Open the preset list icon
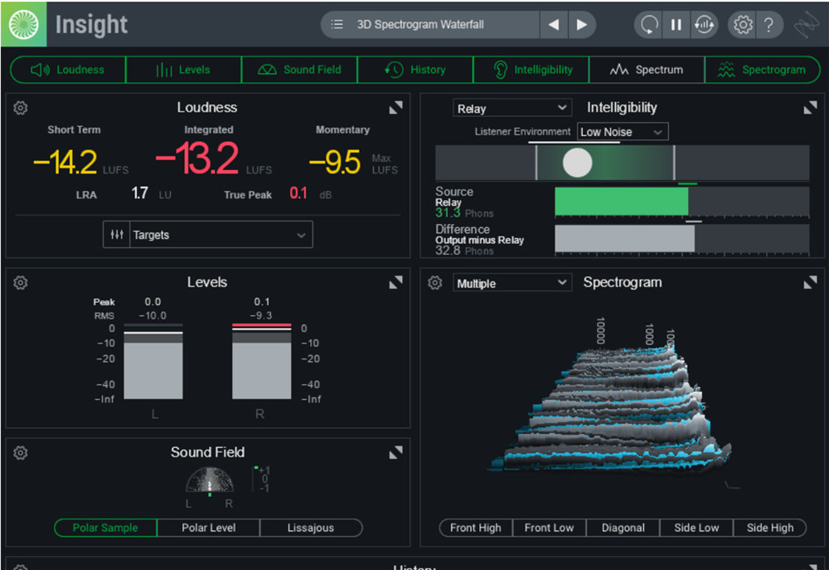829x570 pixels. pyautogui.click(x=337, y=24)
